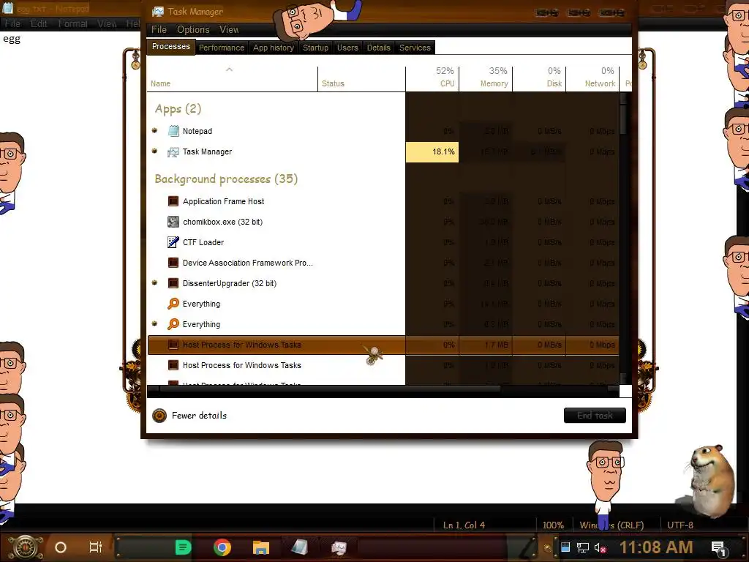Image resolution: width=749 pixels, height=562 pixels.
Task: Click the Ln 1, Col 4 status entry
Action: [464, 525]
